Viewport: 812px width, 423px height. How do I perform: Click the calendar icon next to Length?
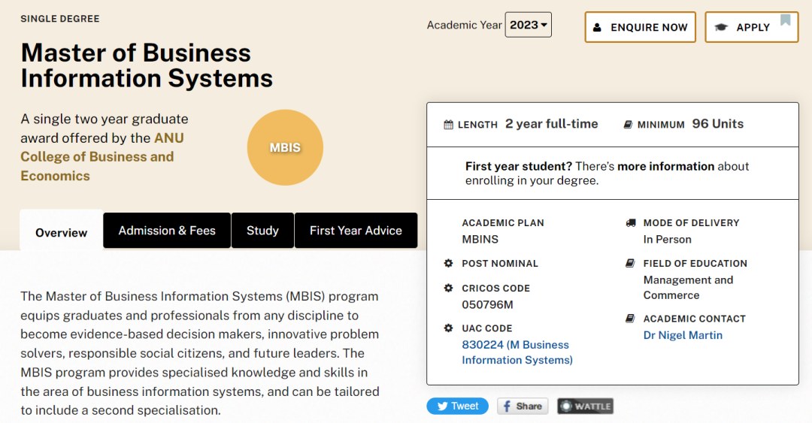click(448, 125)
